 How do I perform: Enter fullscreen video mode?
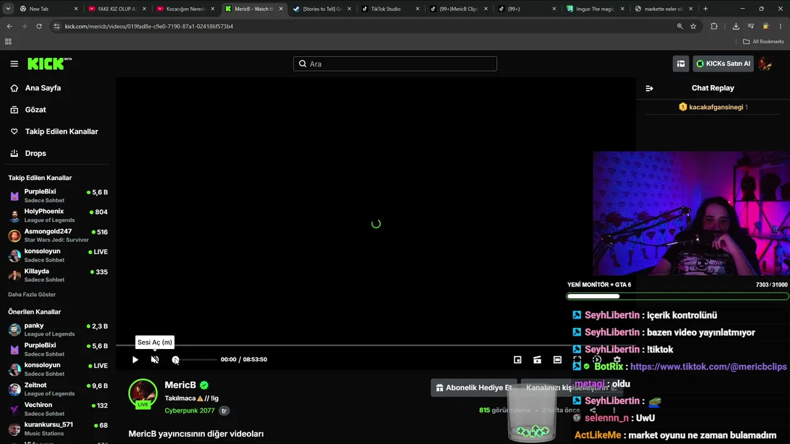(577, 360)
